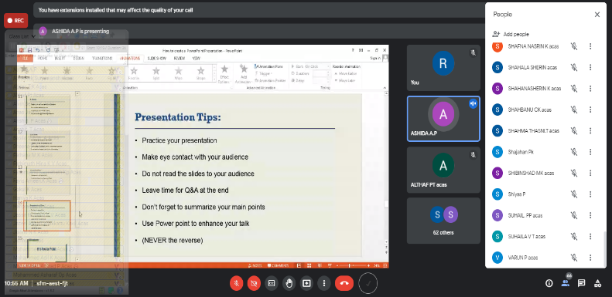Open the 62 others tile

point(443,221)
